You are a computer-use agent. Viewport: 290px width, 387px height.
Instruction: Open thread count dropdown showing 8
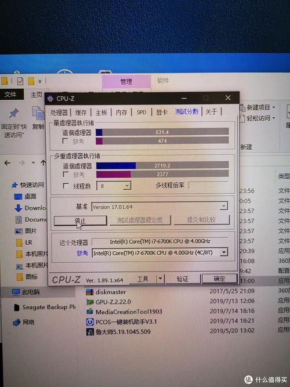(126, 186)
